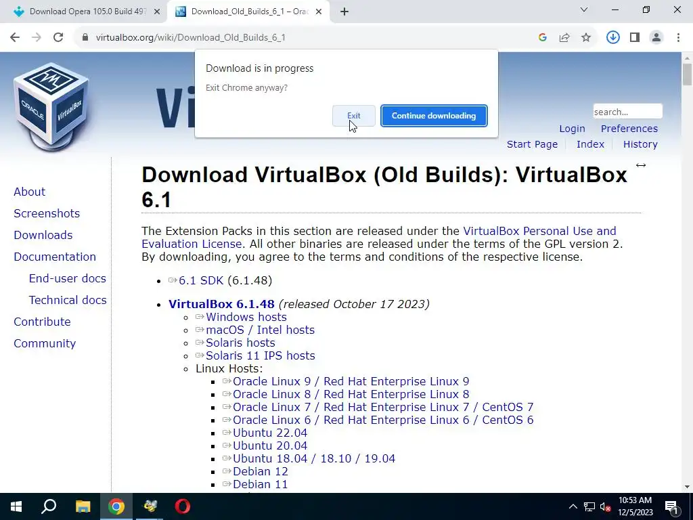Download Oracle Linux 7 / CentOS 7 package
693x520 pixels.
coord(383,407)
